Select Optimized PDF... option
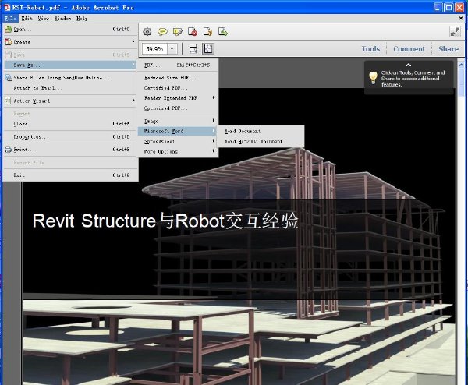 pos(178,108)
